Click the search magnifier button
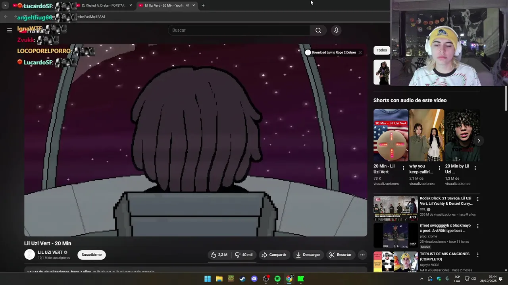Screen dimensions: 508x285 pos(318,30)
